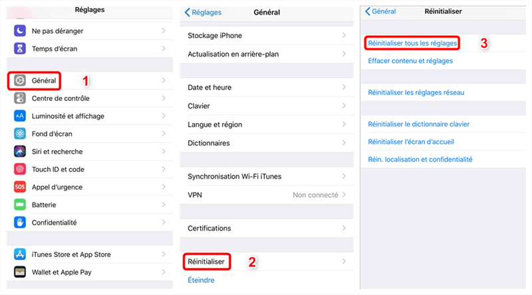
Task: Open the iTunes Store et App Store icon
Action: tap(20, 254)
